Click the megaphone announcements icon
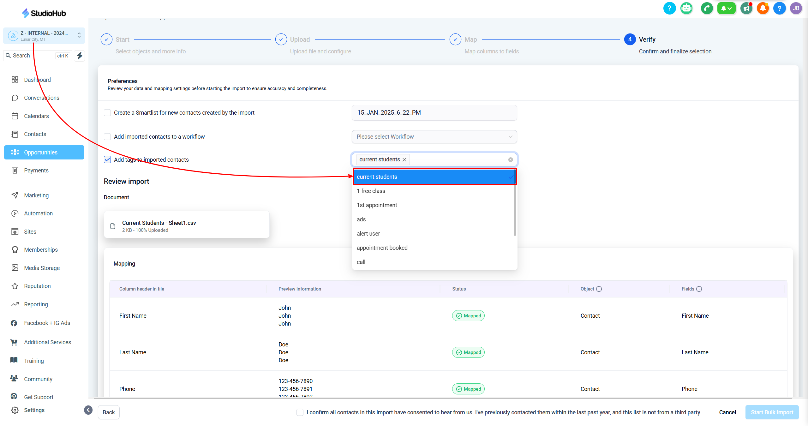808x426 pixels. tap(746, 8)
